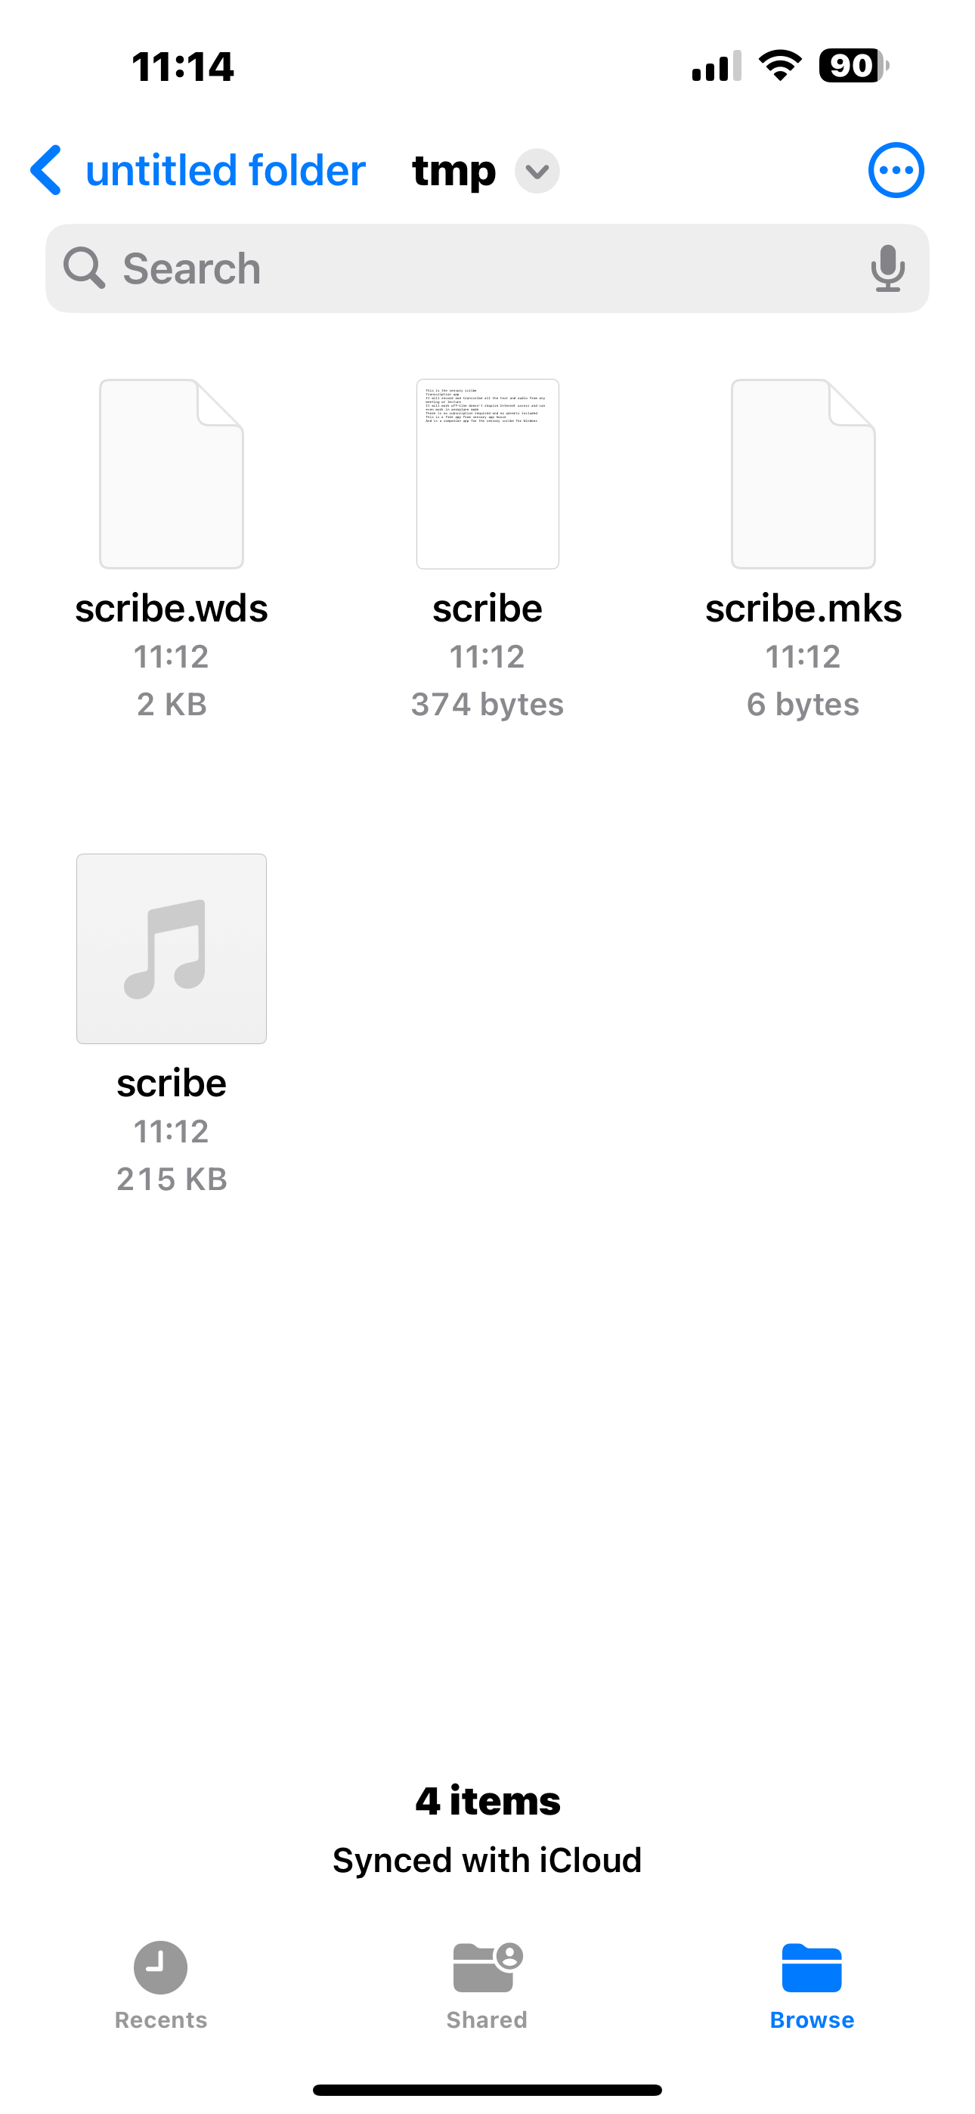Open the scribe audio file music icon
Viewport: 975px width, 2114px height.
pyautogui.click(x=172, y=949)
